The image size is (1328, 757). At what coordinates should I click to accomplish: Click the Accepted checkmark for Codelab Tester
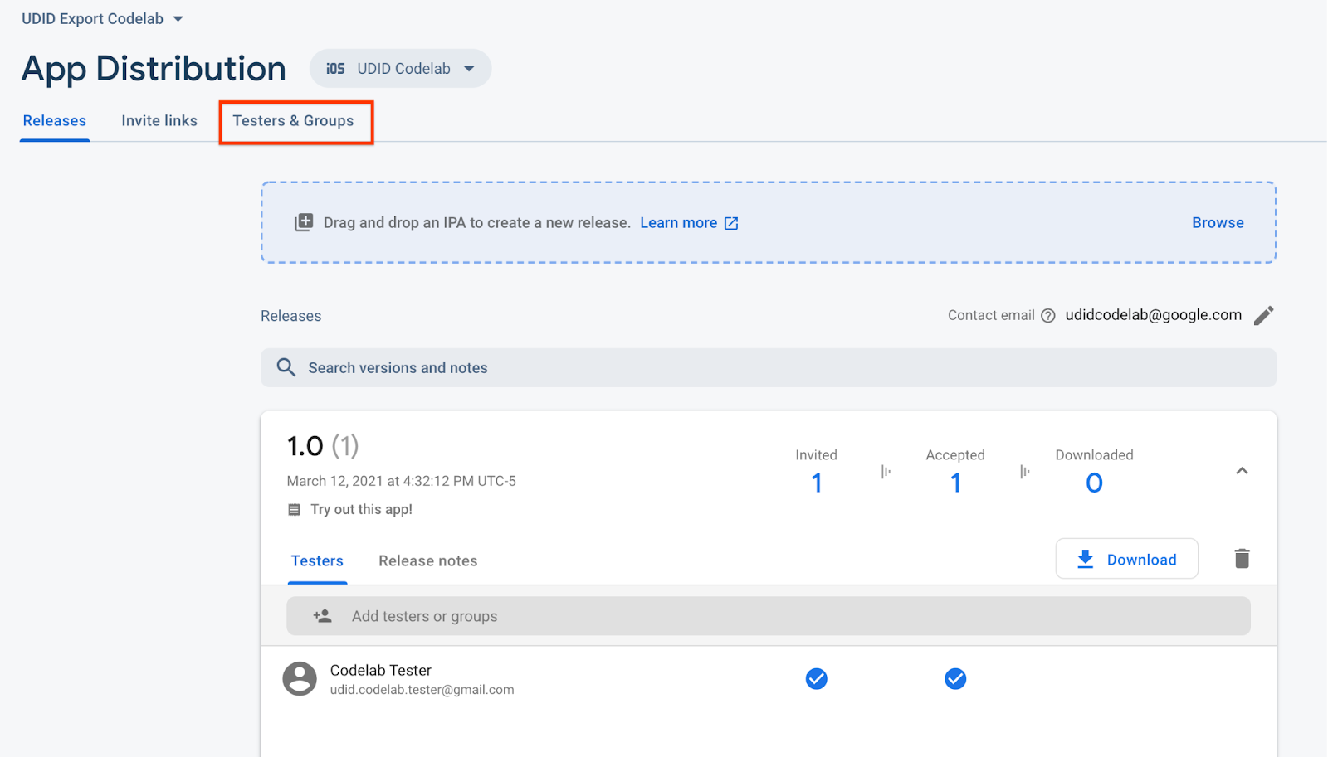(x=955, y=679)
